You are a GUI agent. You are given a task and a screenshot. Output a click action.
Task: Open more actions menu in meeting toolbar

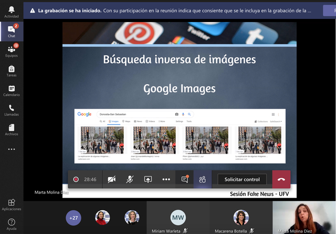tap(166, 179)
